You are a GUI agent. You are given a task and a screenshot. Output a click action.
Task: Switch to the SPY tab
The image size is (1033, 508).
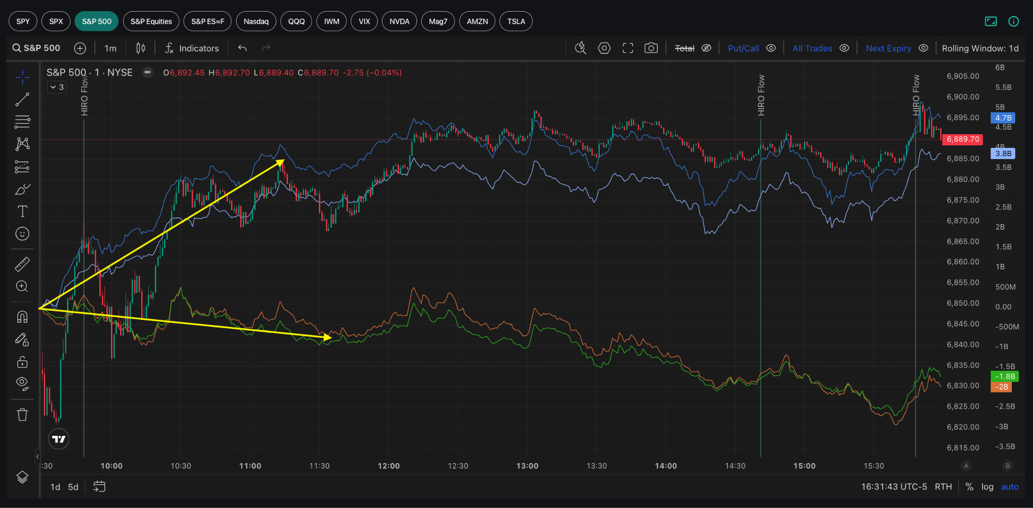tap(23, 21)
